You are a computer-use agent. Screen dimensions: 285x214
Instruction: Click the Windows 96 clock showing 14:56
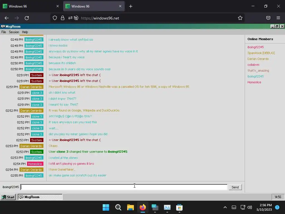coord(278,197)
